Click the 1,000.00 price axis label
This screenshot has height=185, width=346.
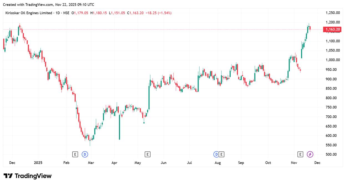(x=333, y=60)
